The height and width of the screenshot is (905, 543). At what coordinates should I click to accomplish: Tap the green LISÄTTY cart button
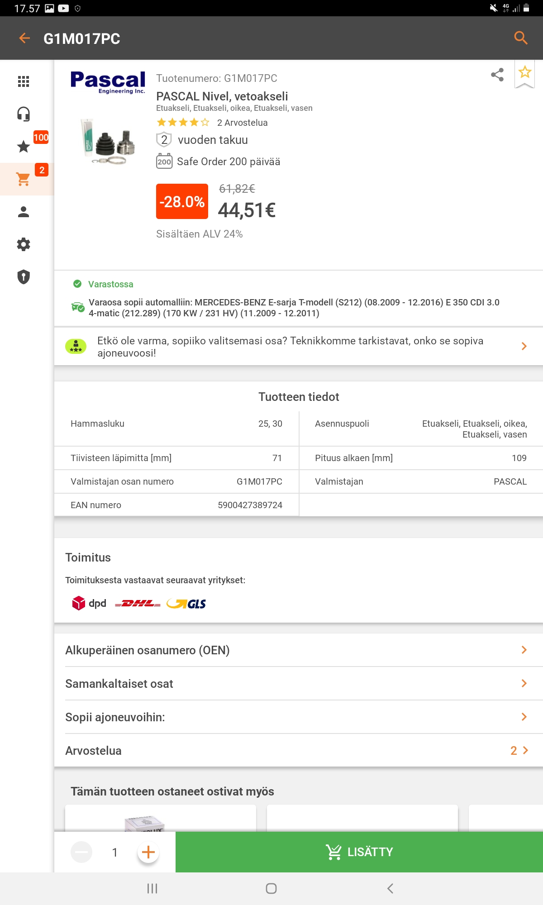[x=359, y=852]
